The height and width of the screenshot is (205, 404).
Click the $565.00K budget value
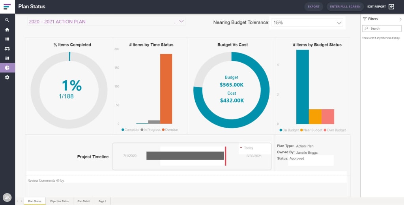pyautogui.click(x=231, y=85)
